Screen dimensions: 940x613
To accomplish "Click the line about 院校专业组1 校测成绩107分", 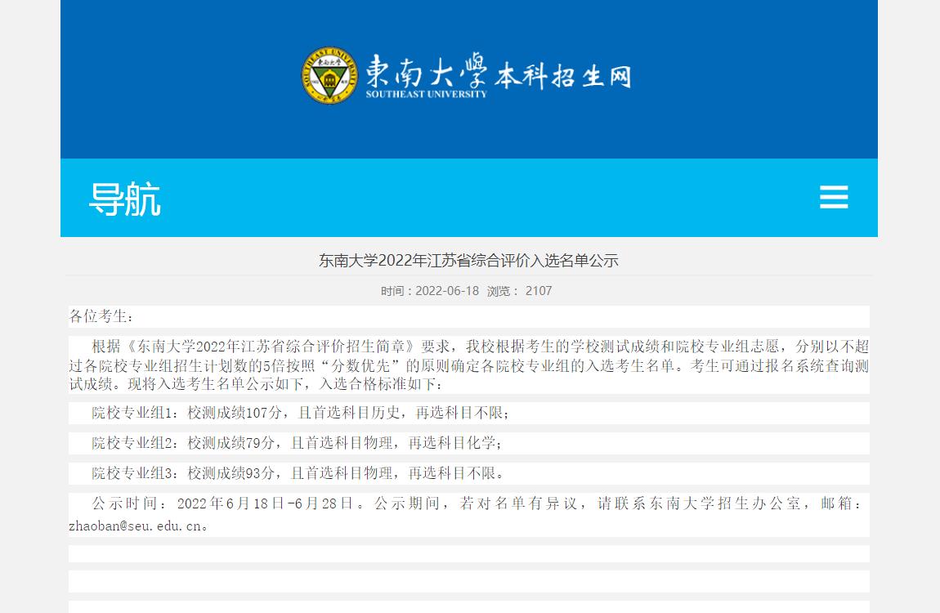I will [x=300, y=413].
